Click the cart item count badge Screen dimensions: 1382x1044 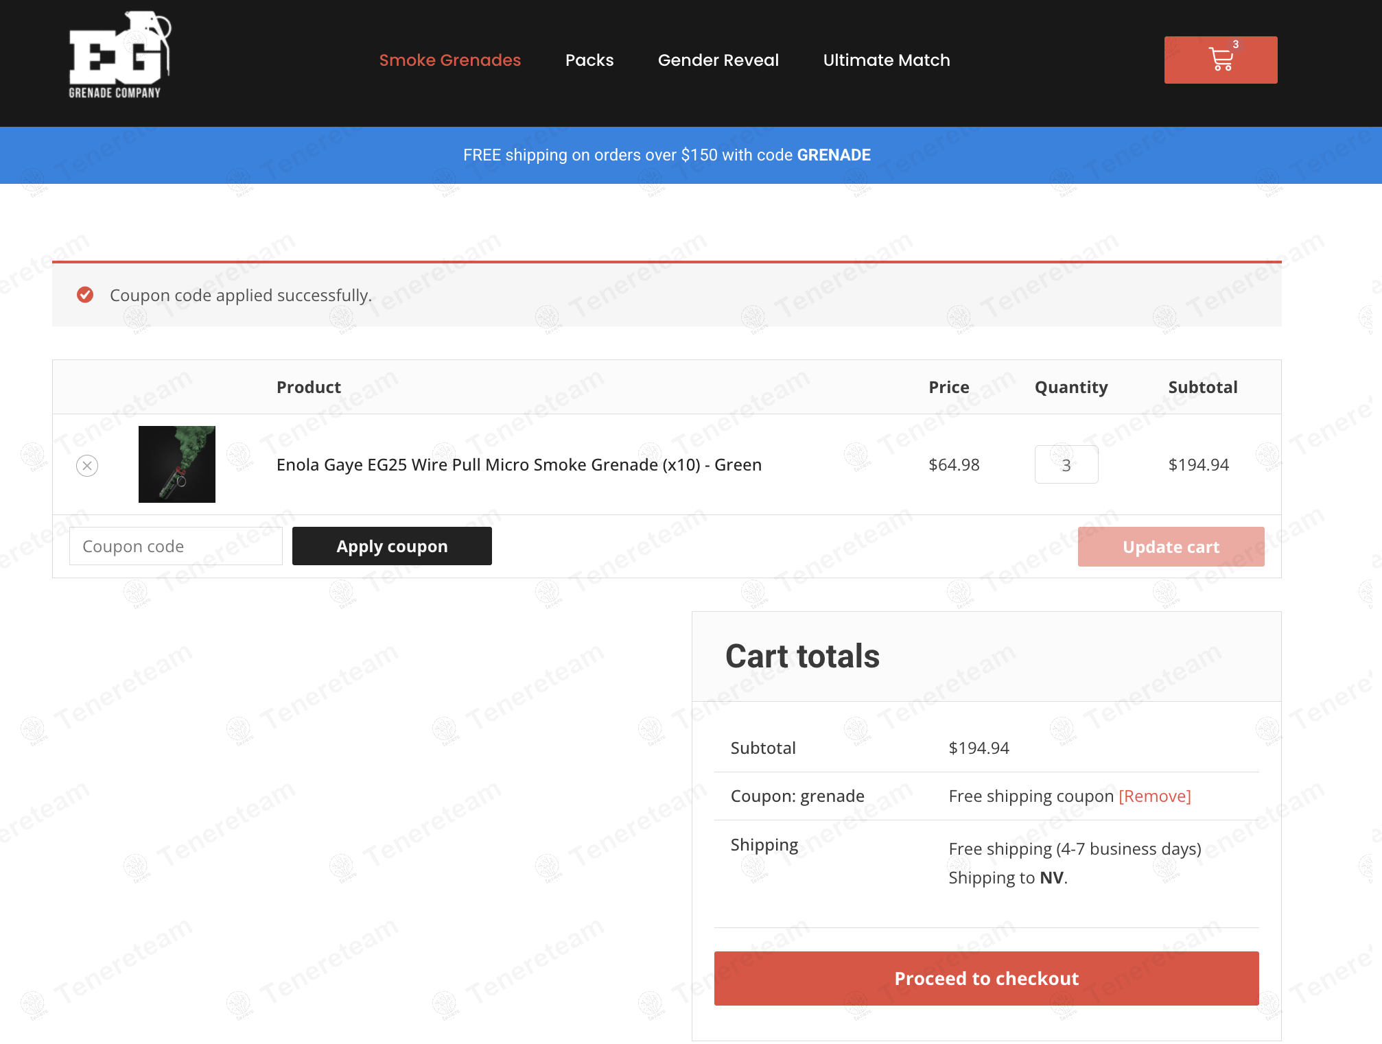pos(1236,45)
